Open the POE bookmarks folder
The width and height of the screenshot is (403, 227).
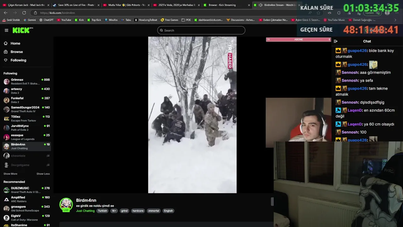click(x=186, y=20)
